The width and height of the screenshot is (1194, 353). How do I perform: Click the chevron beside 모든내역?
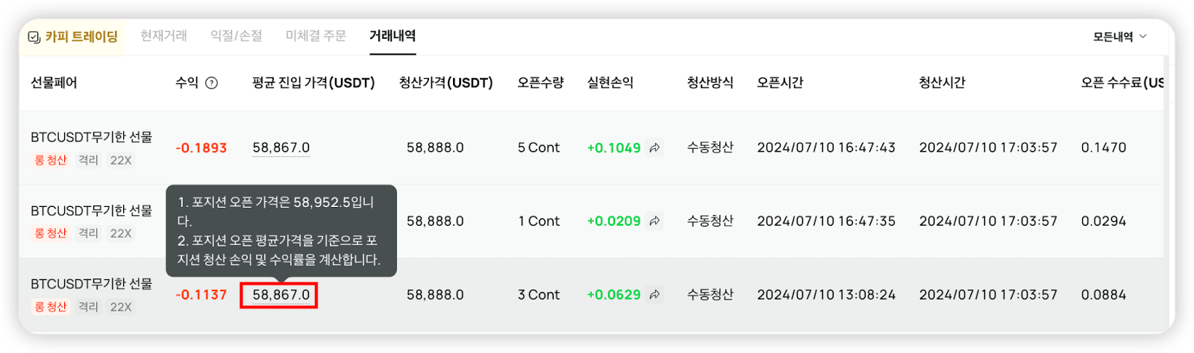[1143, 36]
